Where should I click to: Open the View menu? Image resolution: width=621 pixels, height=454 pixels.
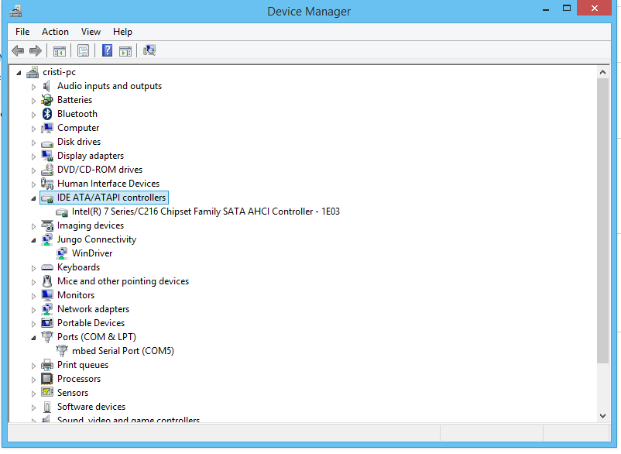point(91,32)
